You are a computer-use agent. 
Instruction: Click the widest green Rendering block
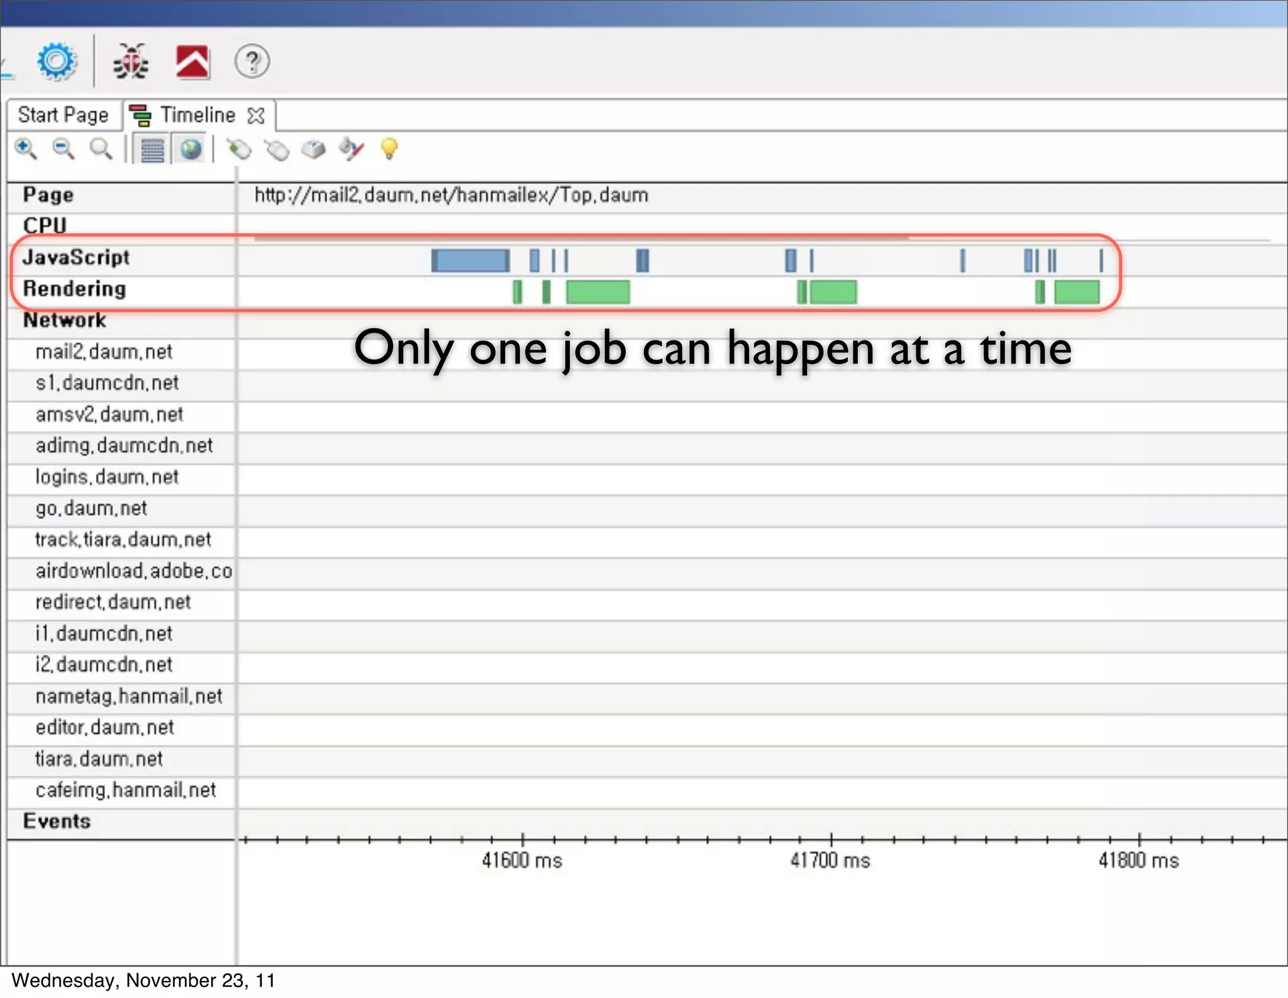(597, 292)
